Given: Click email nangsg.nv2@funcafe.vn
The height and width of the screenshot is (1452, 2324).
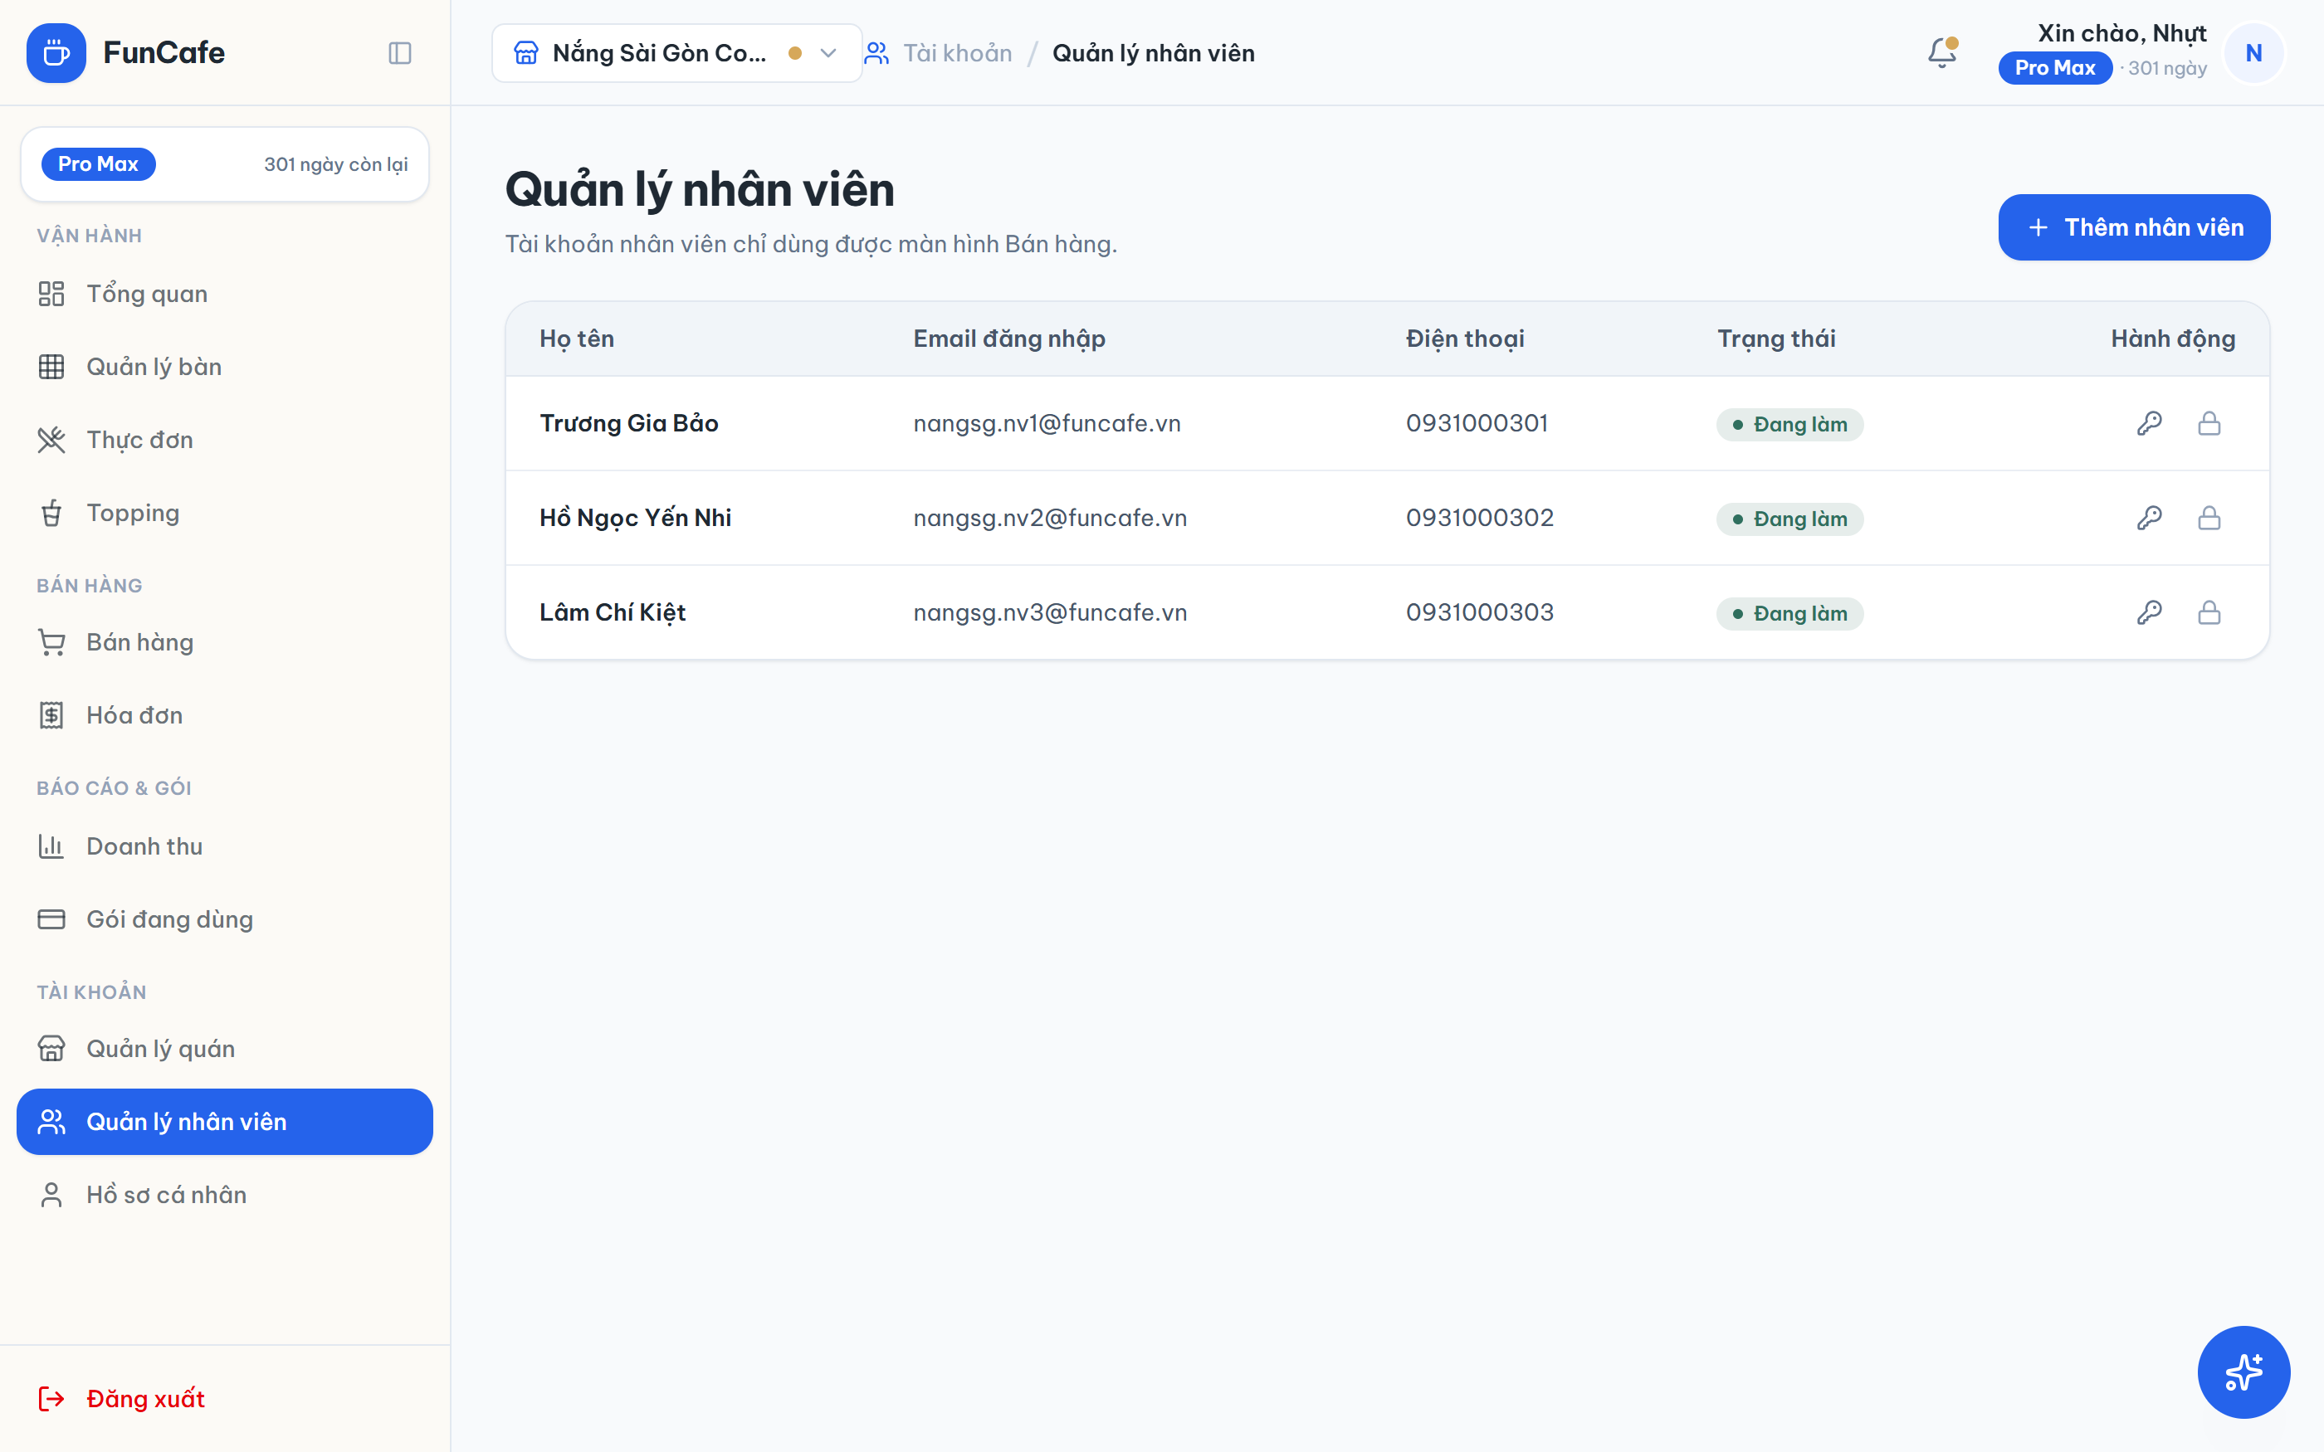Looking at the screenshot, I should (1050, 519).
